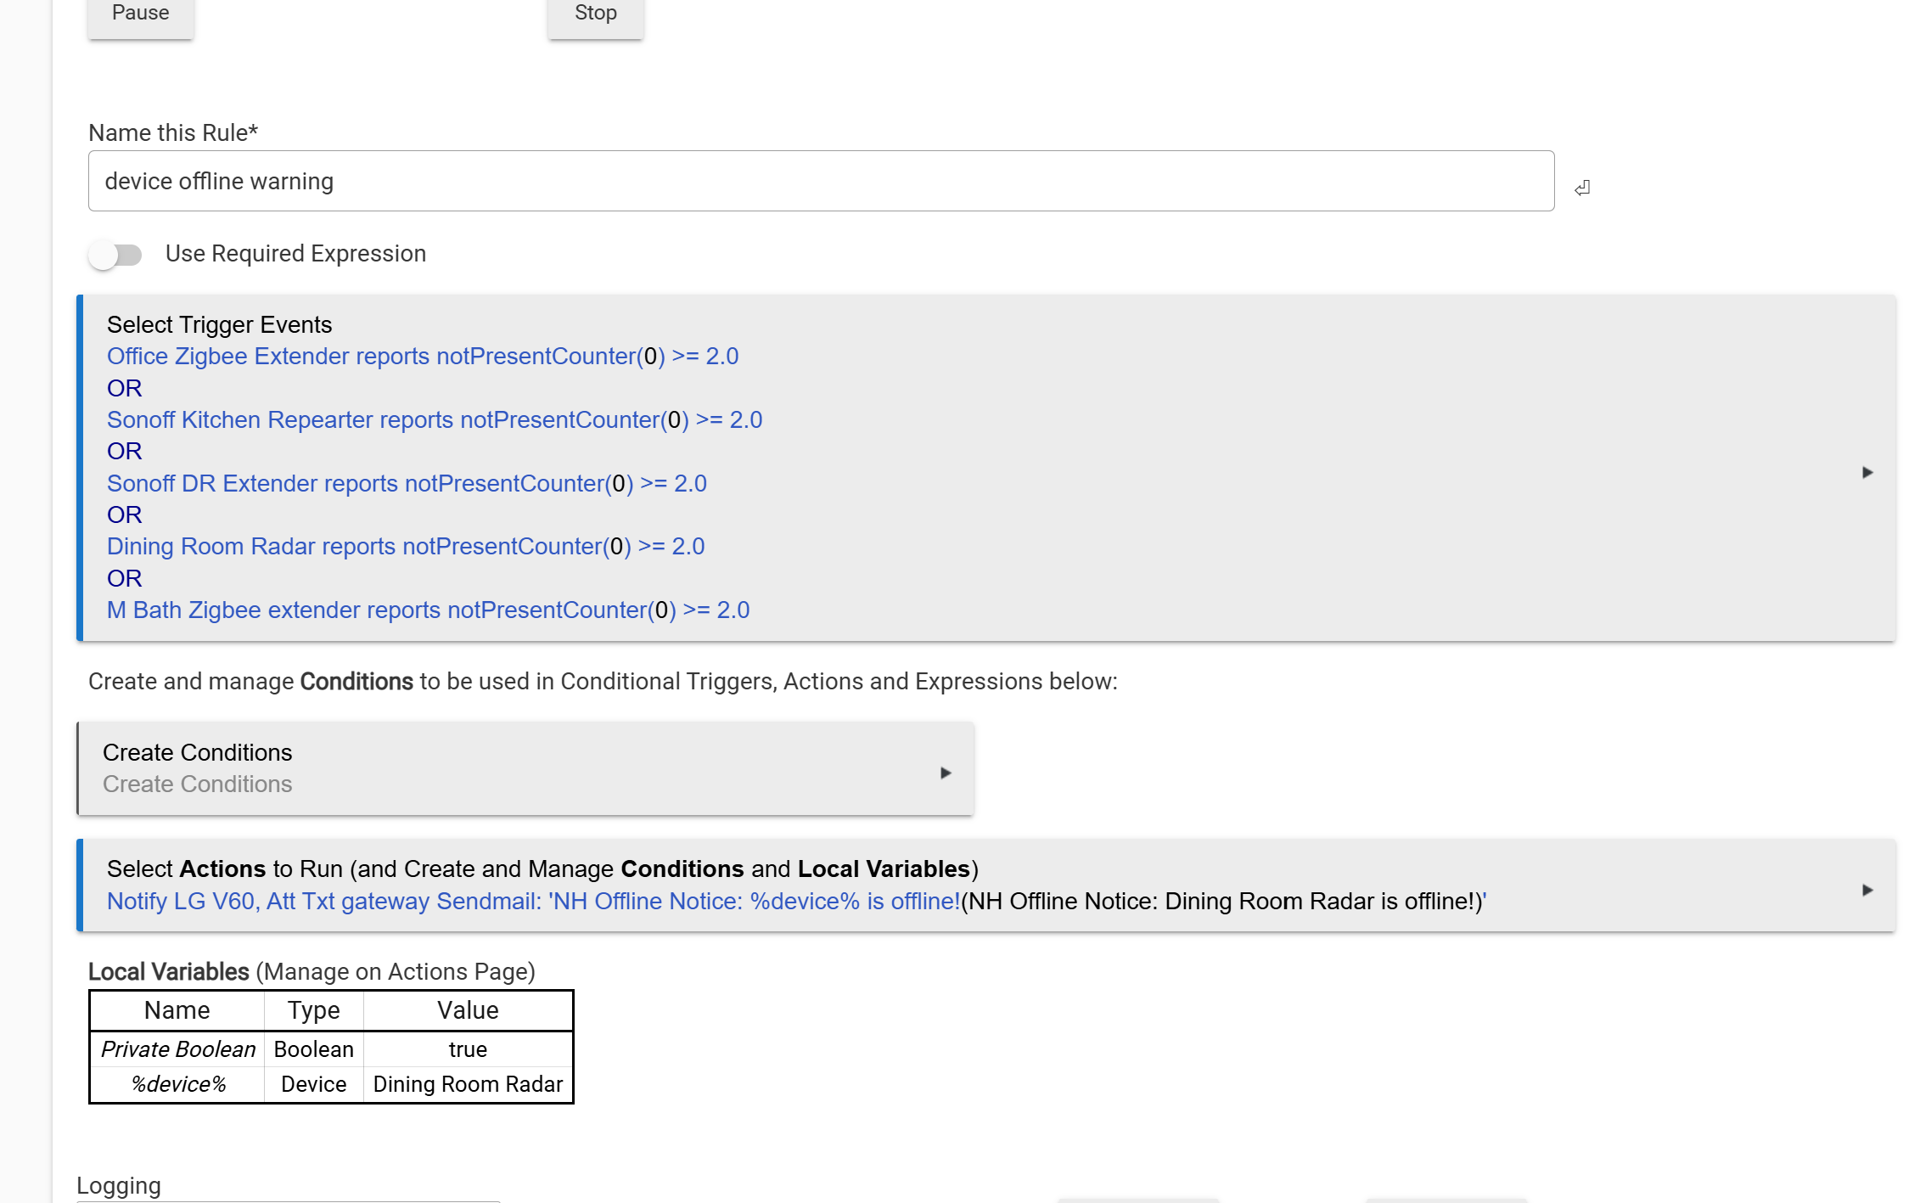1920x1203 pixels.
Task: Click the Create Conditions heading
Action: coord(197,752)
